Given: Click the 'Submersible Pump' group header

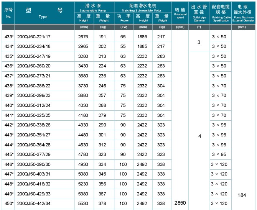Looking at the screenshot, I should point(94,7).
